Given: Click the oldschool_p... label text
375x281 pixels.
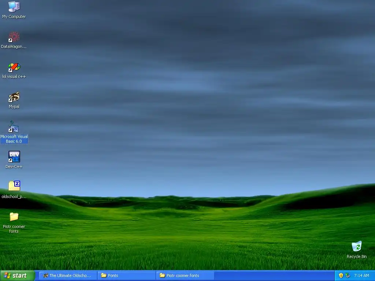Looking at the screenshot, I should [14, 196].
